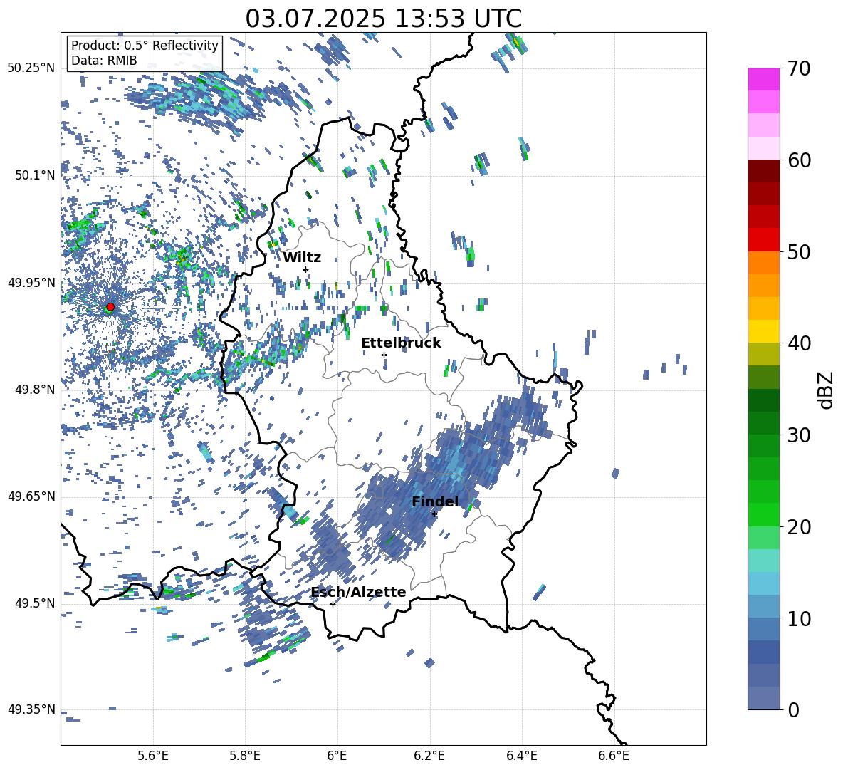The image size is (843, 770).
Task: Click the dark maroon colorbar segment below 60
Action: [763, 171]
